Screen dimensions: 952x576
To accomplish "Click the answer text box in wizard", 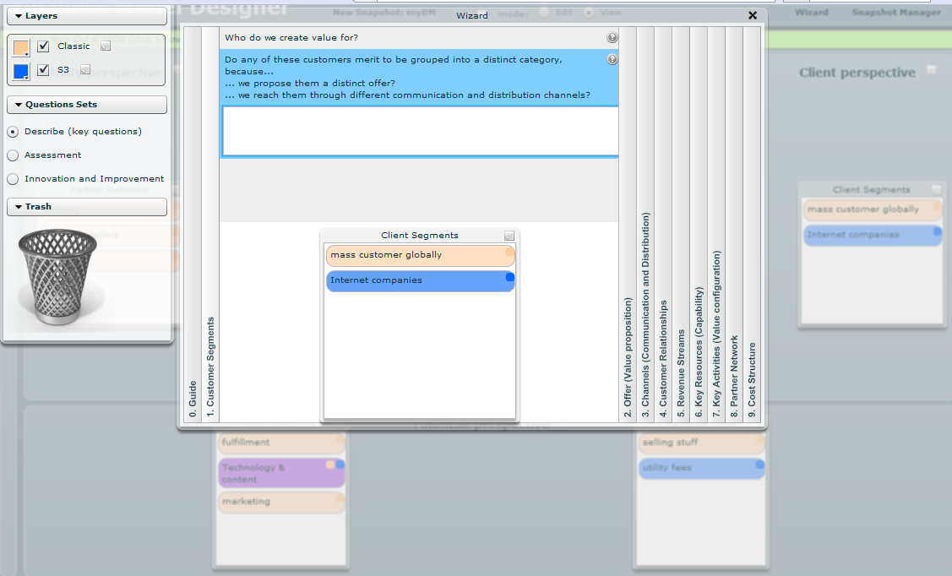I will 420,131.
